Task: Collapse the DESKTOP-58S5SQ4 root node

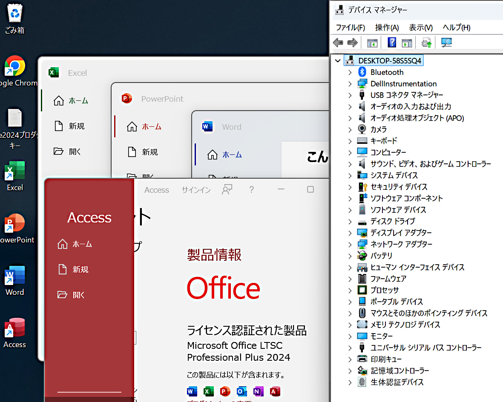Action: pyautogui.click(x=337, y=60)
